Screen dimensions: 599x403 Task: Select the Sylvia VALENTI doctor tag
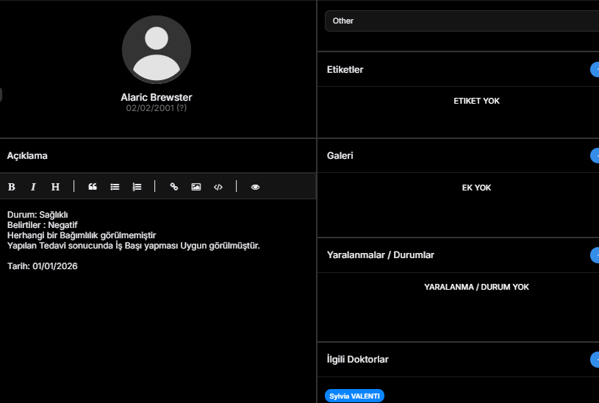(354, 396)
